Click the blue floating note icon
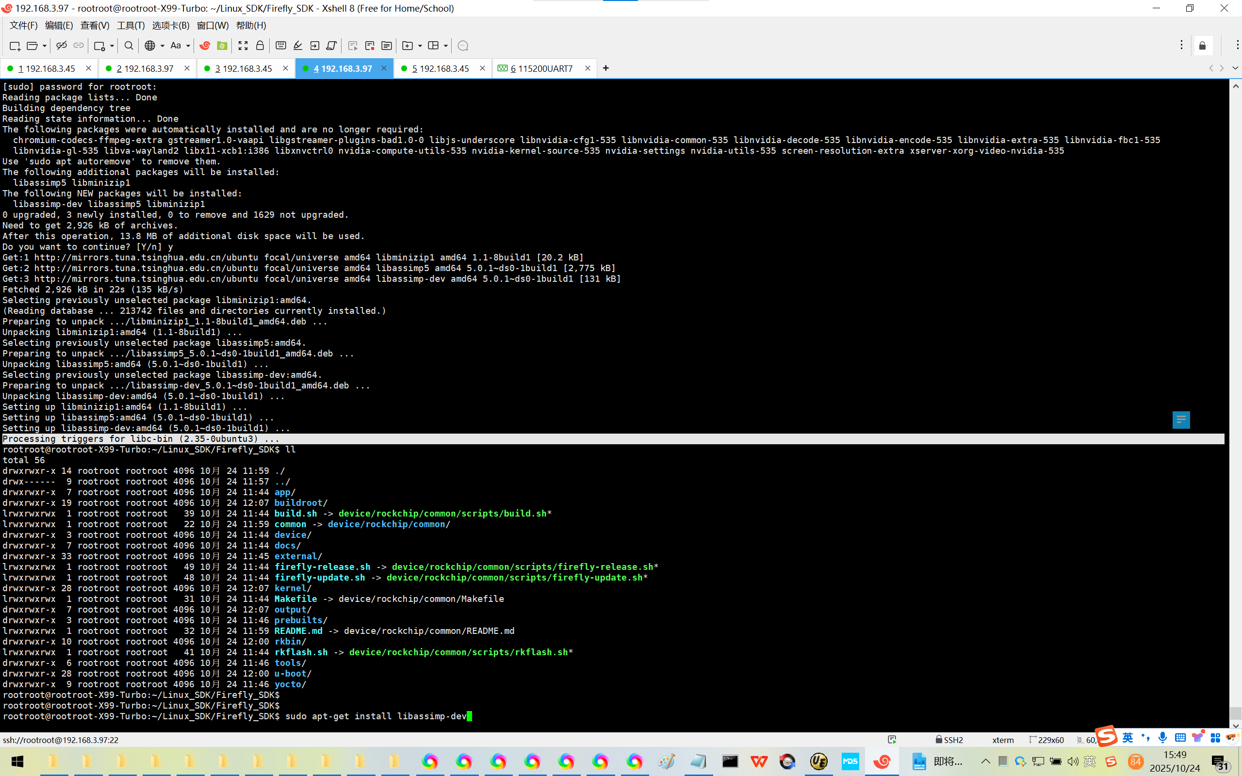This screenshot has height=776, width=1242. (x=1181, y=420)
